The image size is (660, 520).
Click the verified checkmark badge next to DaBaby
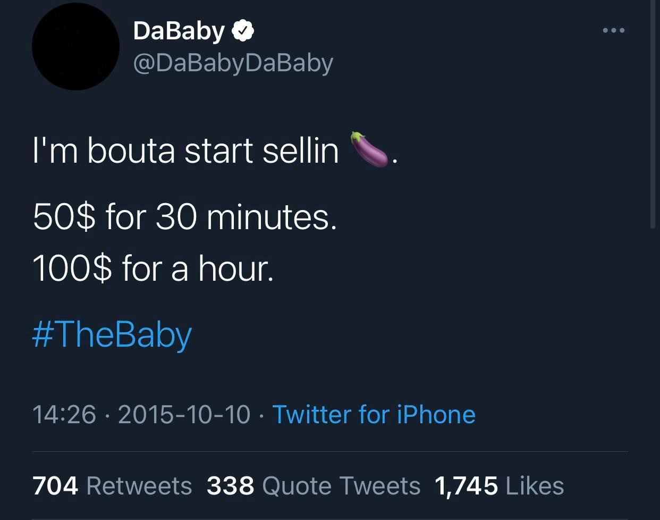coord(244,30)
